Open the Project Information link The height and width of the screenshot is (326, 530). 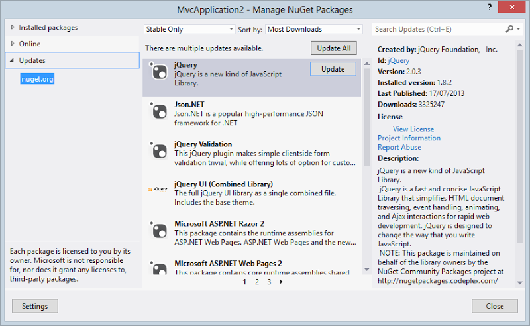point(409,138)
